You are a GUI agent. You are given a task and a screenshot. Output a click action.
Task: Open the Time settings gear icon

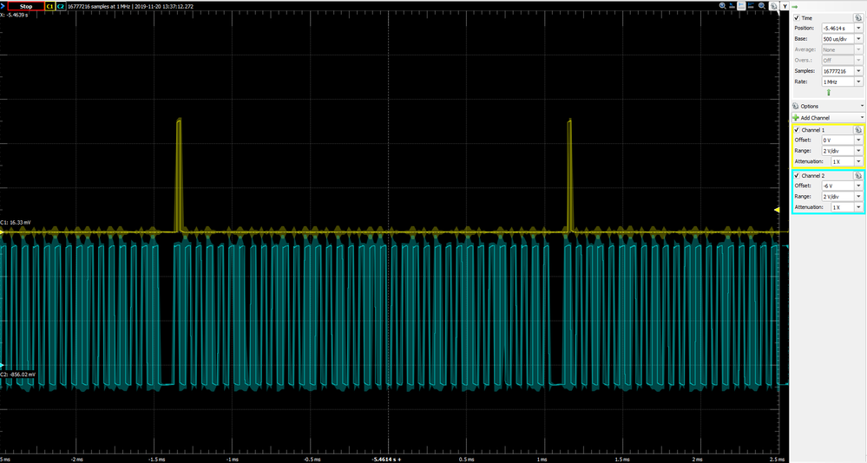click(x=858, y=17)
